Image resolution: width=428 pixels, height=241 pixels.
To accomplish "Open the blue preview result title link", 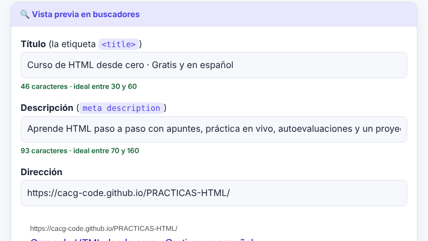I will tap(142, 239).
